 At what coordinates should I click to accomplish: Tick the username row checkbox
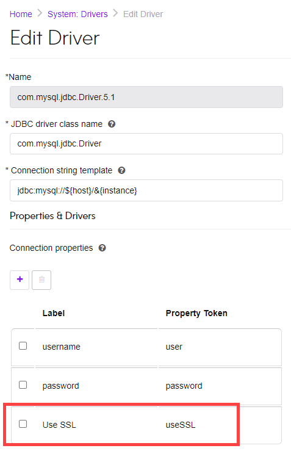(x=23, y=345)
